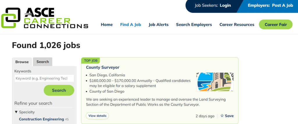Viewport: 298px width, 124px height.
Task: Go to Find A Job page
Action: [x=131, y=25]
